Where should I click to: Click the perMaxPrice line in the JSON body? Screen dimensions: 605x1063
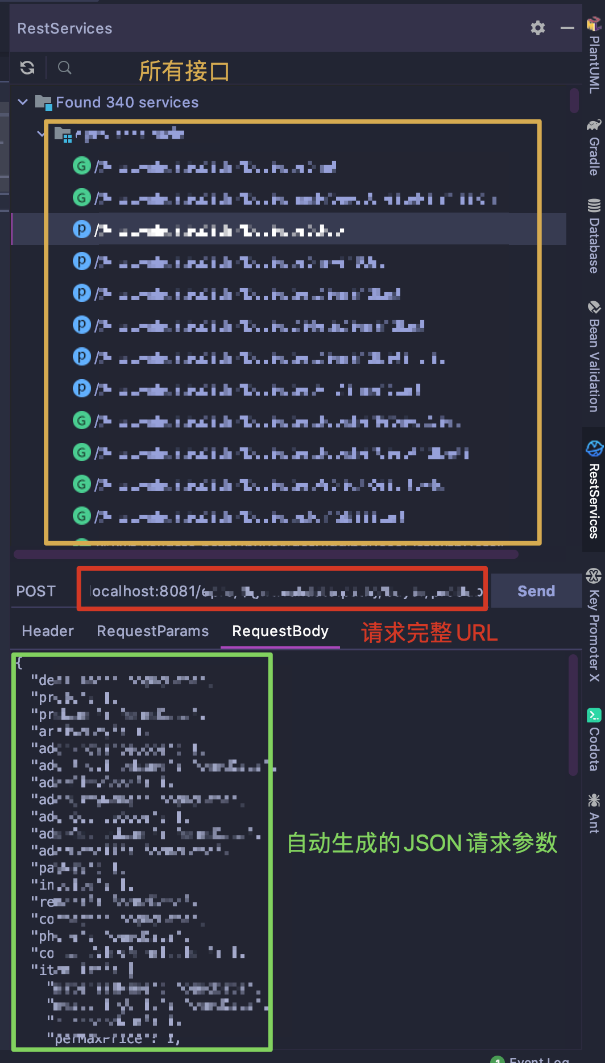point(114,1039)
